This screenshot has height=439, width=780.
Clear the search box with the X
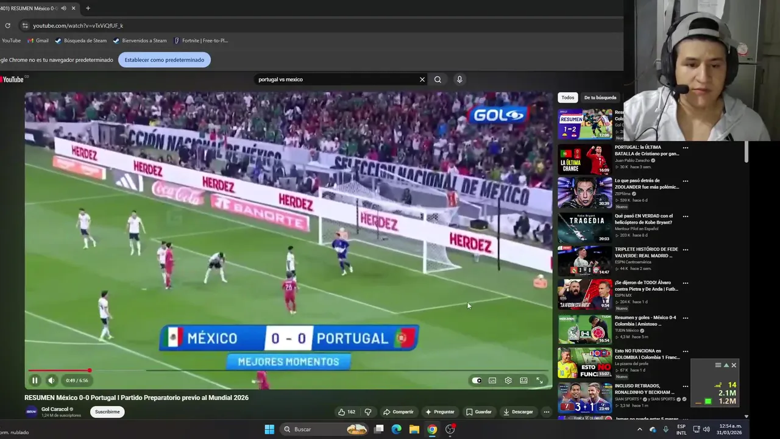[422, 79]
